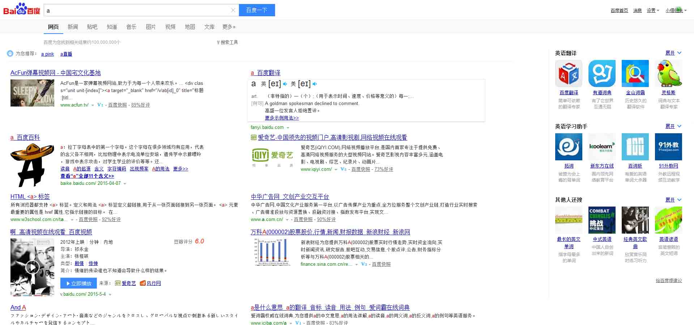
Task: Play the British pronunciation speaker icon
Action: click(x=285, y=84)
